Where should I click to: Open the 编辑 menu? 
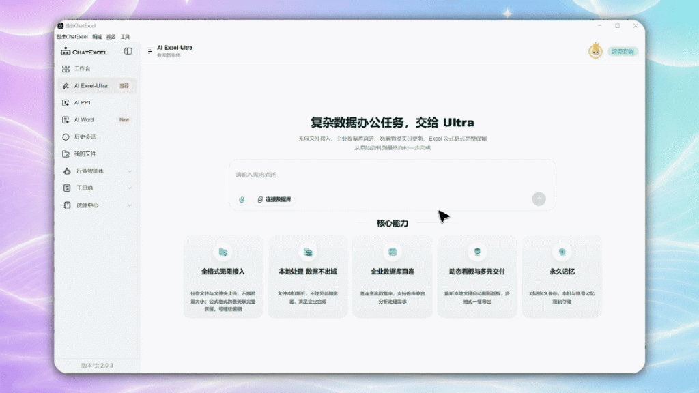(x=97, y=37)
